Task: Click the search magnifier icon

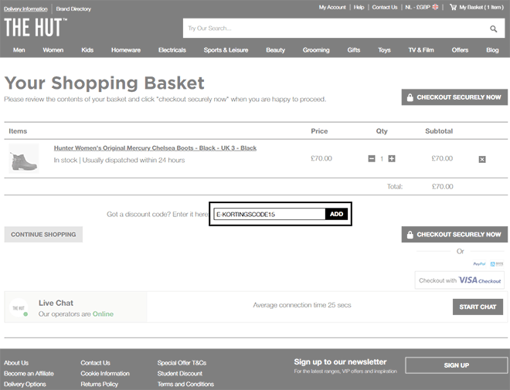Action: coord(494,29)
